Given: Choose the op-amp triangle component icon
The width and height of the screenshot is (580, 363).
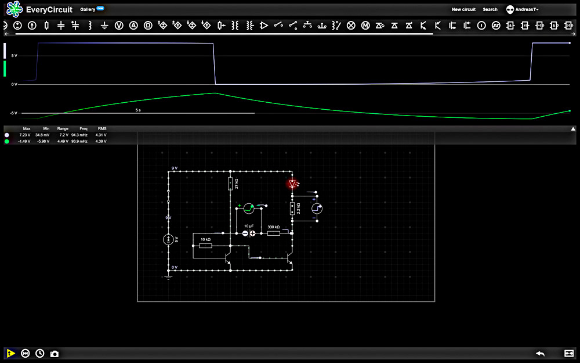Looking at the screenshot, I should click(264, 26).
